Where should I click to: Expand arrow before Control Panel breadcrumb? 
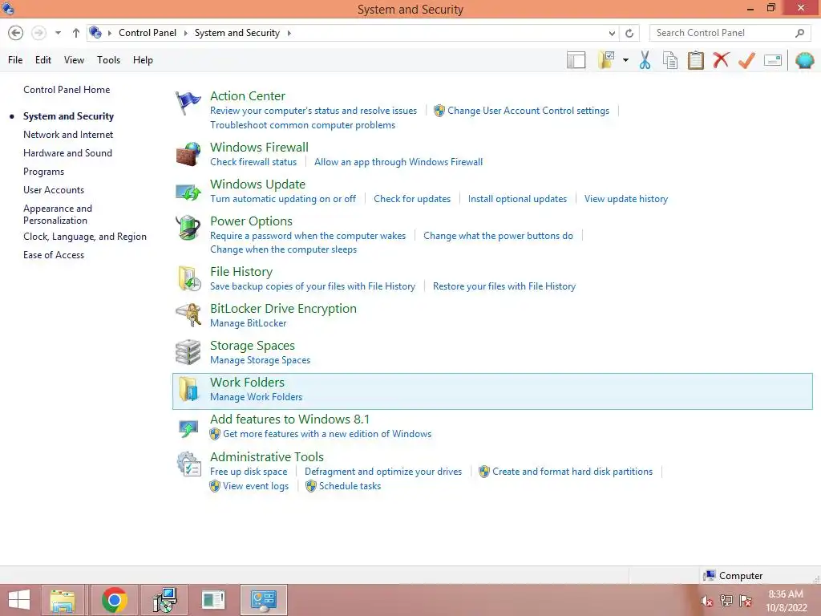[x=109, y=33]
